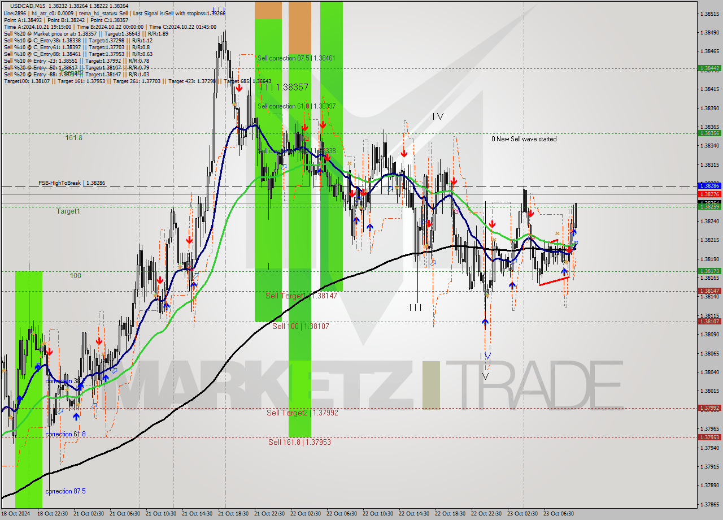This screenshot has width=723, height=520.
Task: Click the 1.38465 price axis value
Action: (709, 51)
